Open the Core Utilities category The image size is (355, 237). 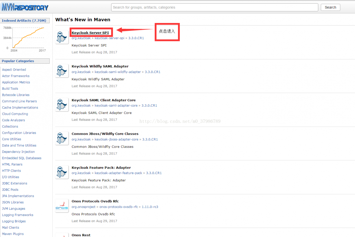[12, 139]
